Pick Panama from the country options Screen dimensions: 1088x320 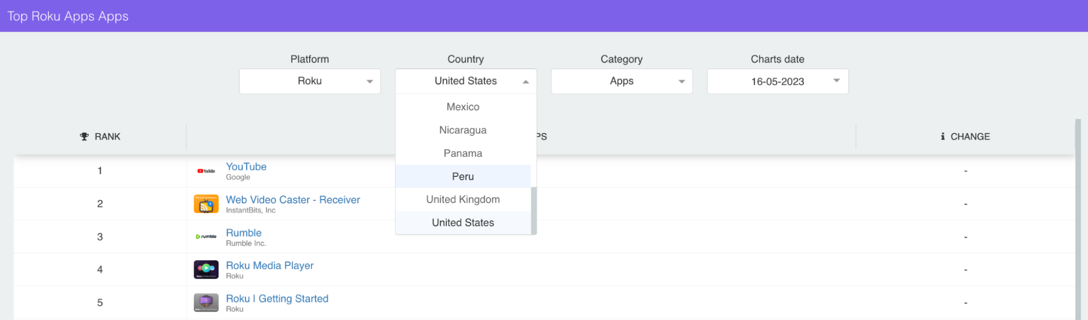click(463, 153)
